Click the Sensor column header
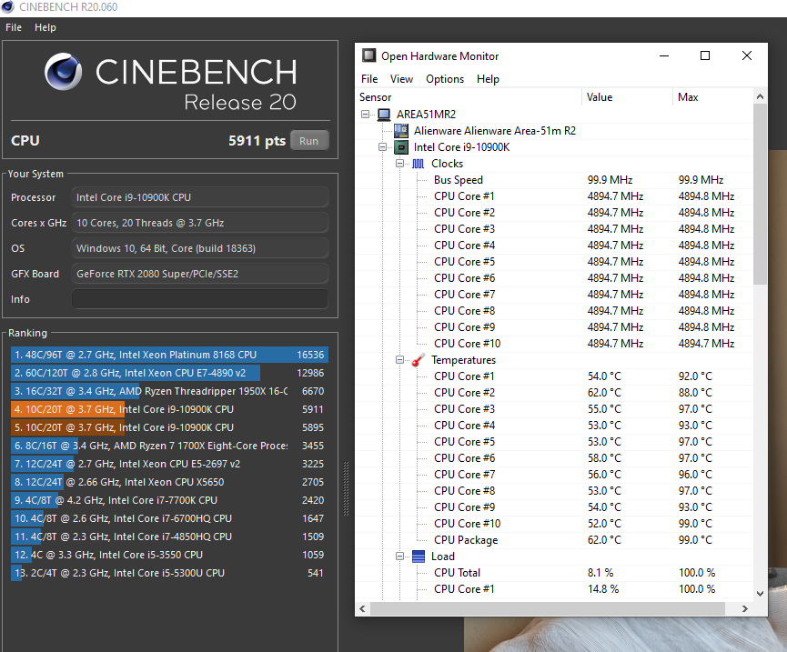This screenshot has width=787, height=652. tap(469, 97)
